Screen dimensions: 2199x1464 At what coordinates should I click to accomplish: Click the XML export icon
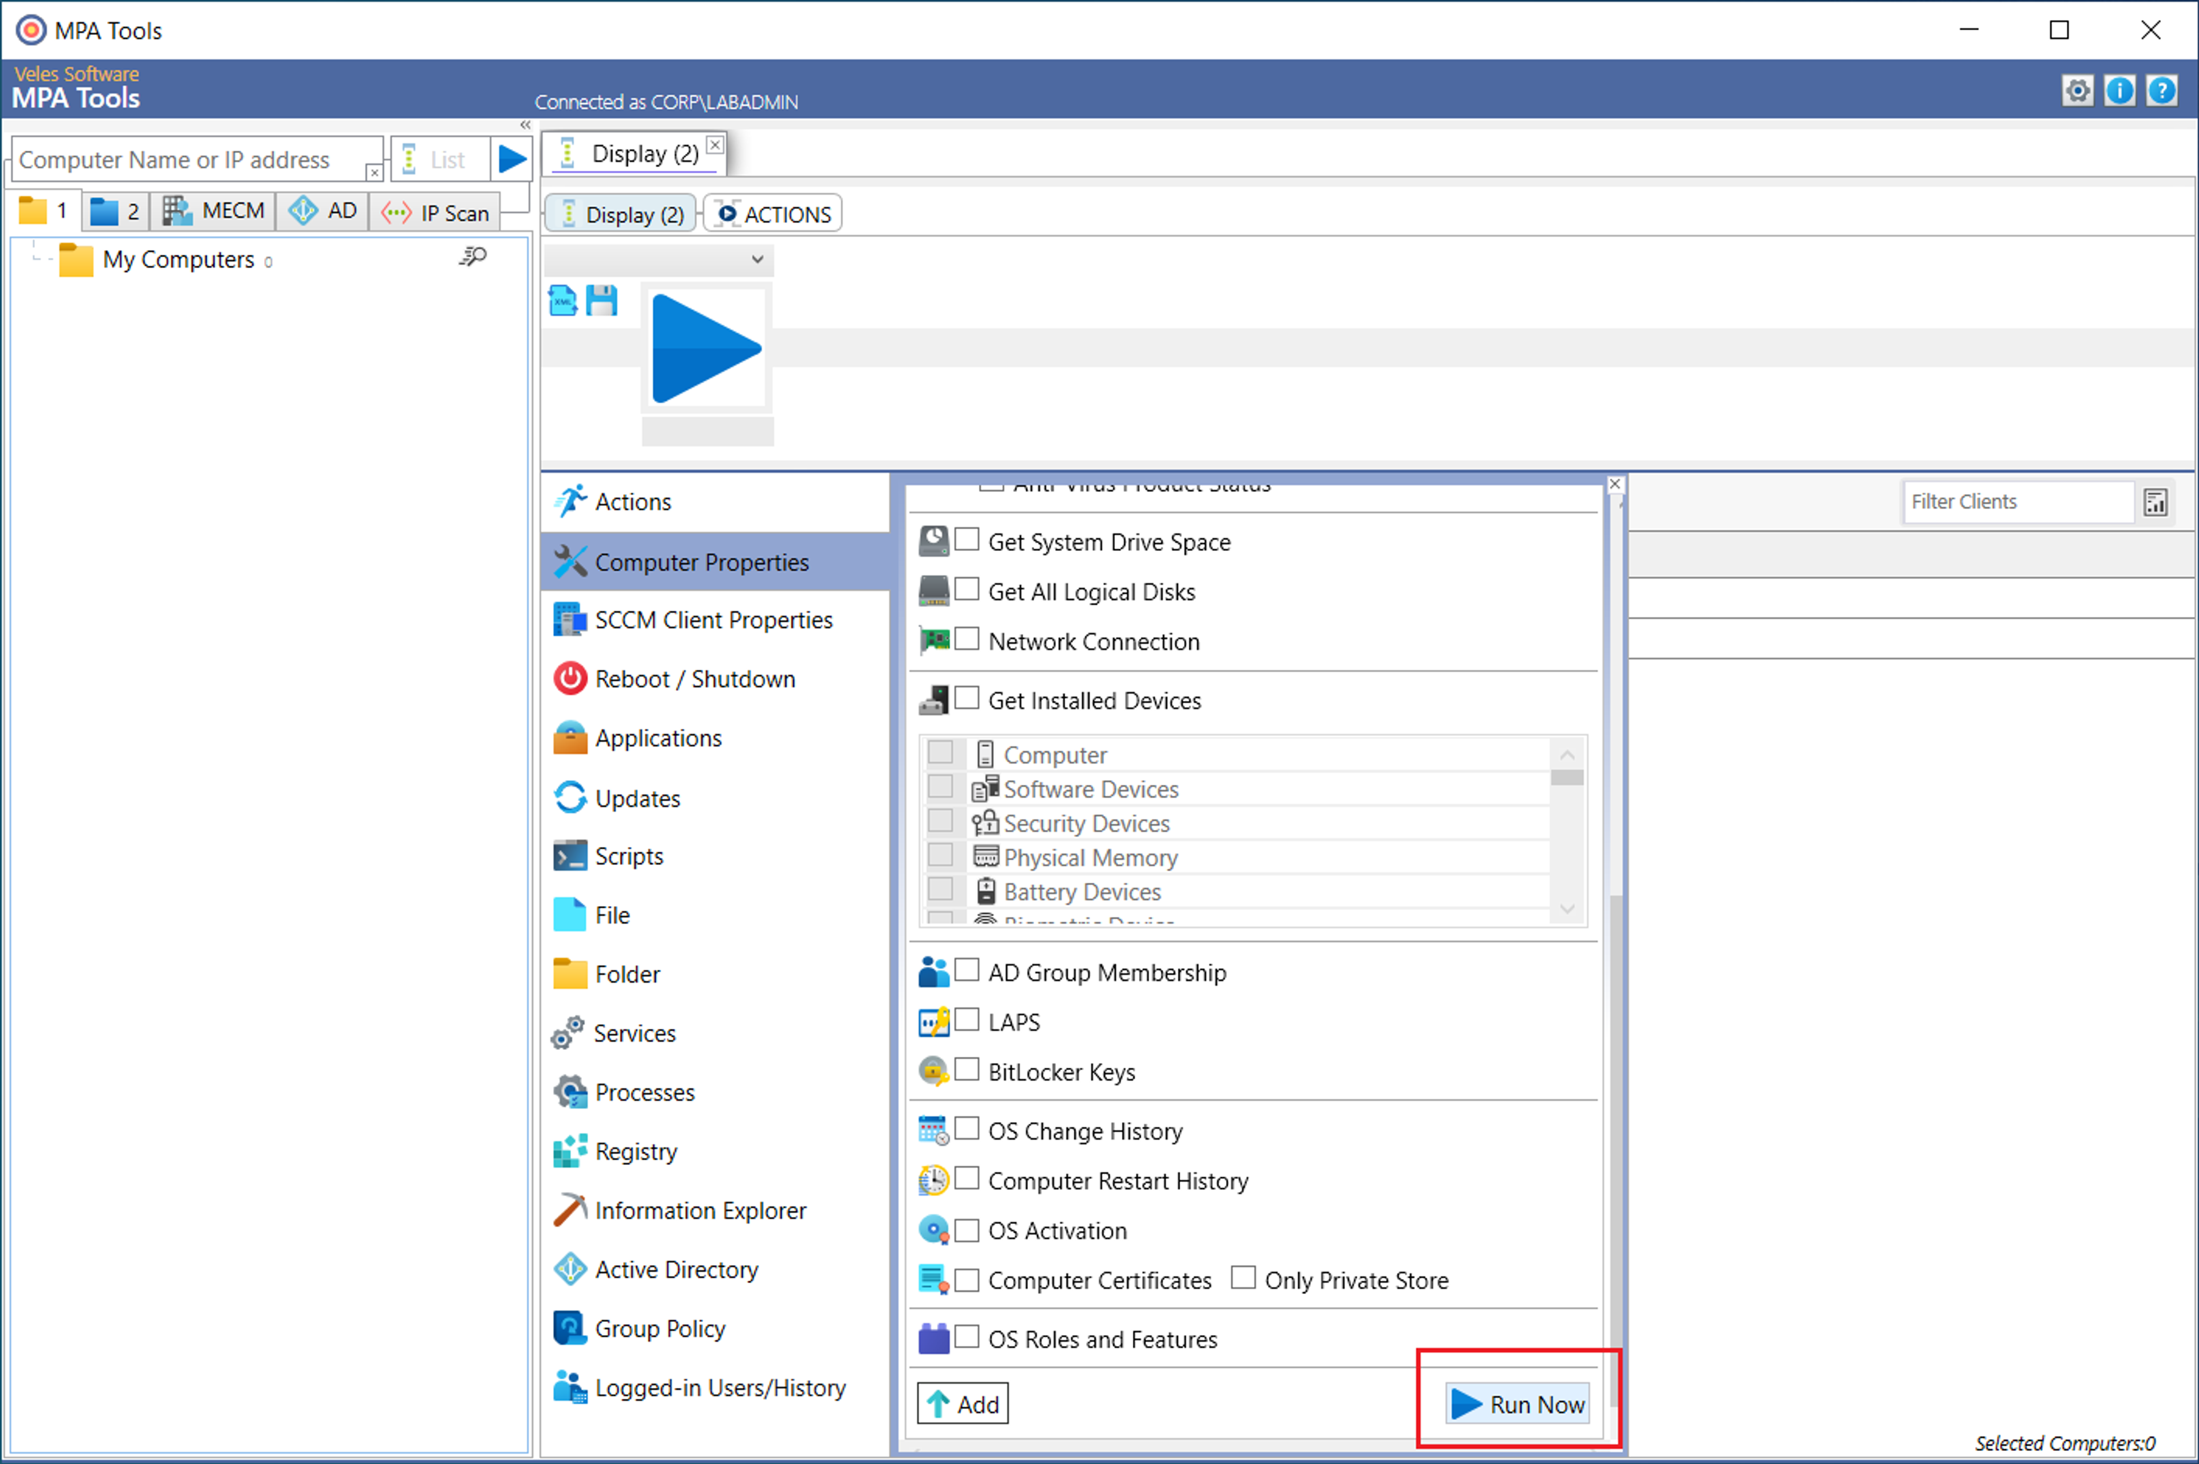563,301
